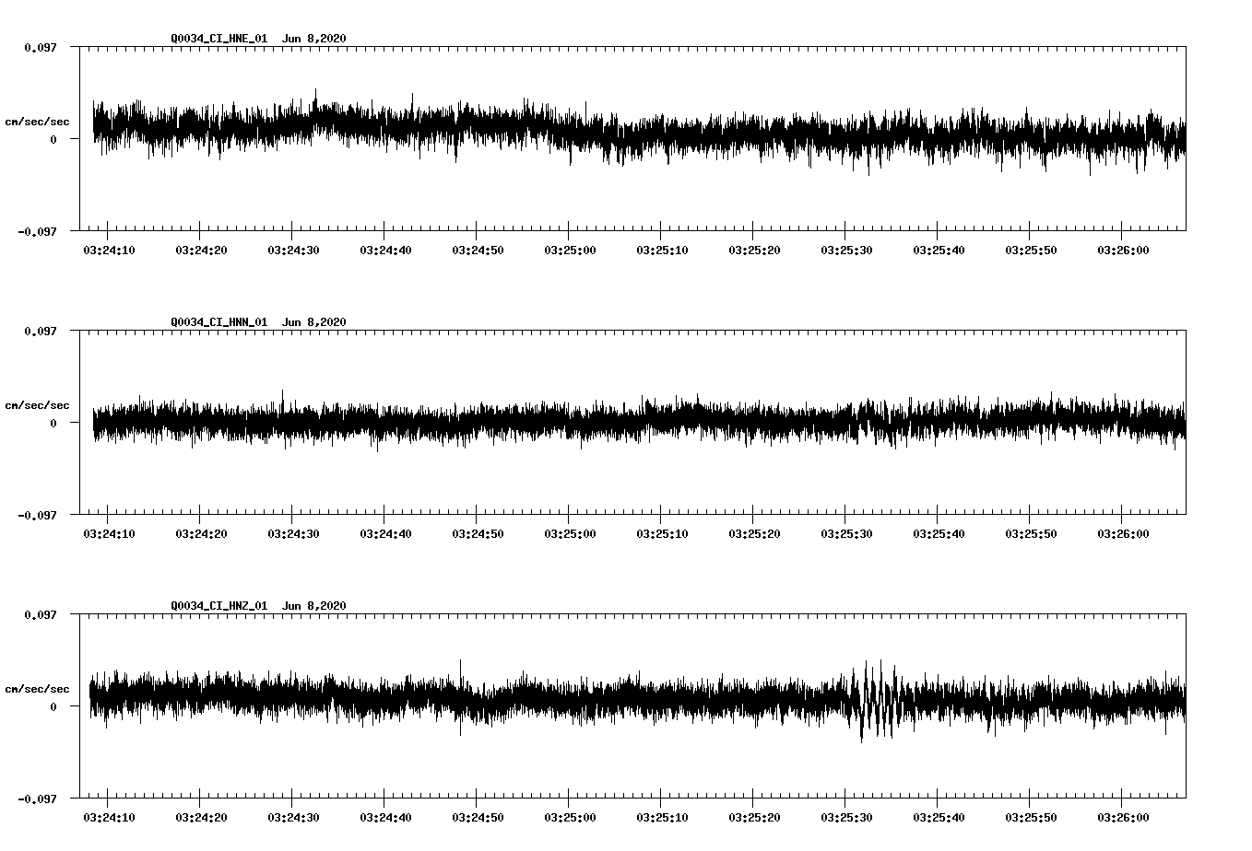Click the cm/sec/sec unit label on HNZ plot
This screenshot has height=851, width=1252.
37,689
